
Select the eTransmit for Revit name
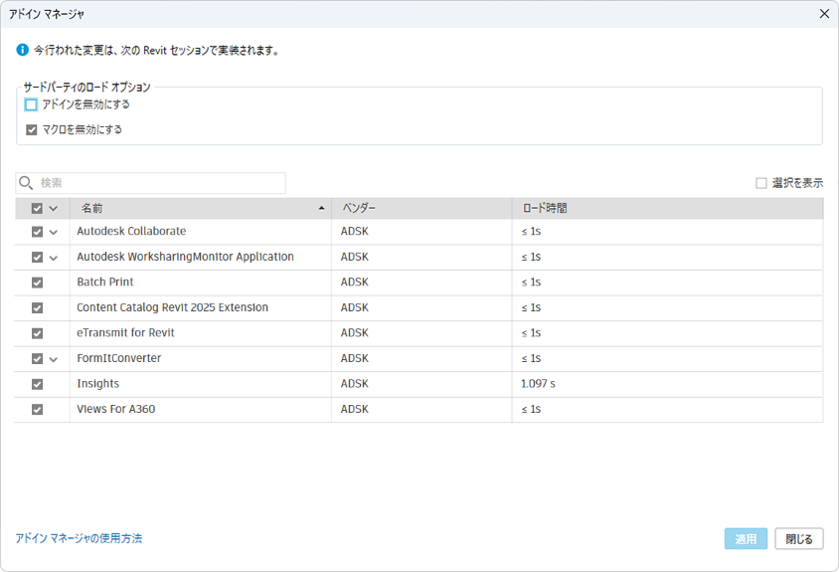[125, 332]
